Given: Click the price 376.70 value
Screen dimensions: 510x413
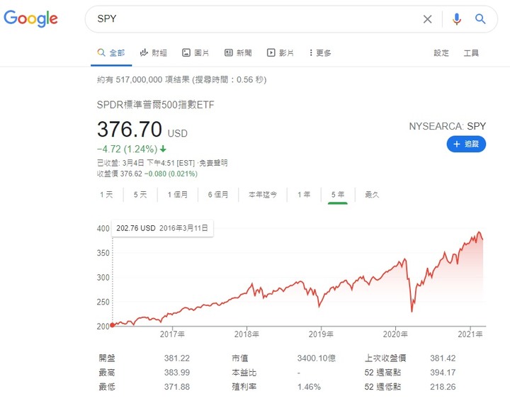Looking at the screenshot, I should [130, 129].
